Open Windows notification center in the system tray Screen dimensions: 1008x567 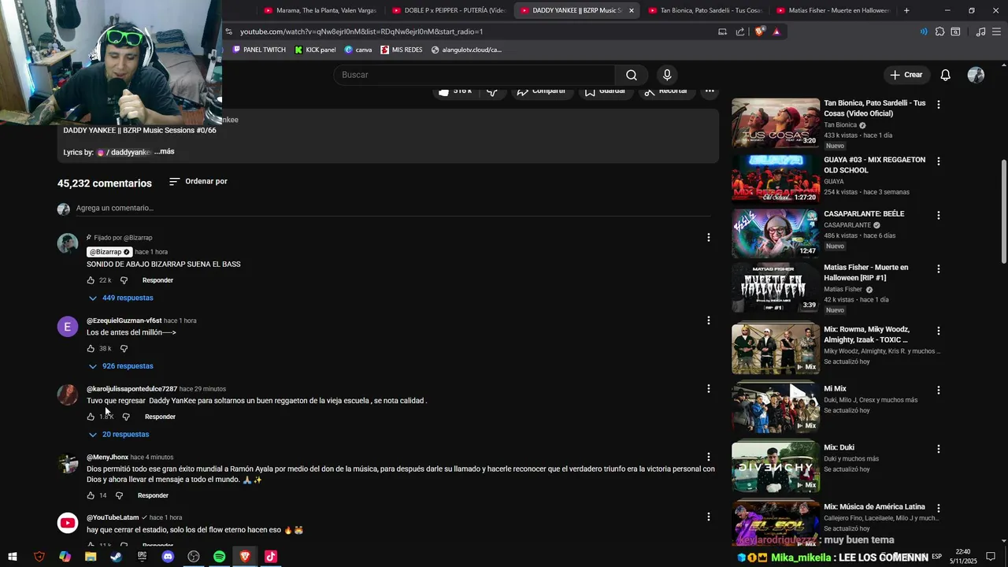[x=991, y=557]
